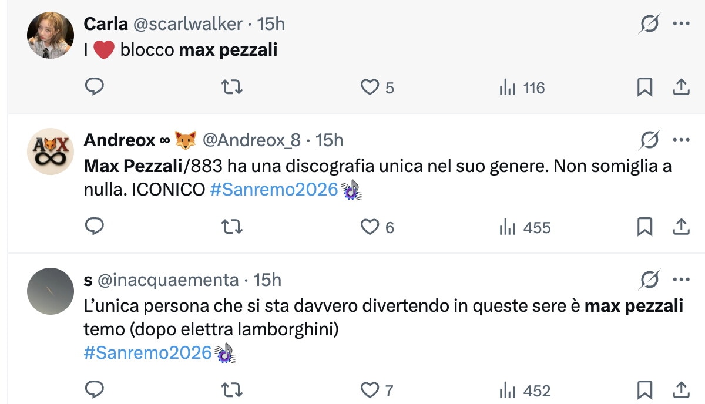Open @scarlwalker profile handle link

[x=188, y=23]
